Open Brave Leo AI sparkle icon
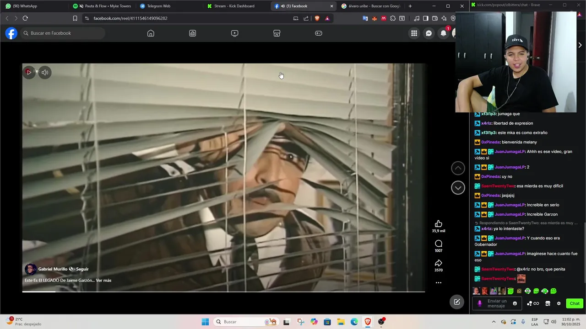Screen dimensions: 586x329 tap(444, 18)
